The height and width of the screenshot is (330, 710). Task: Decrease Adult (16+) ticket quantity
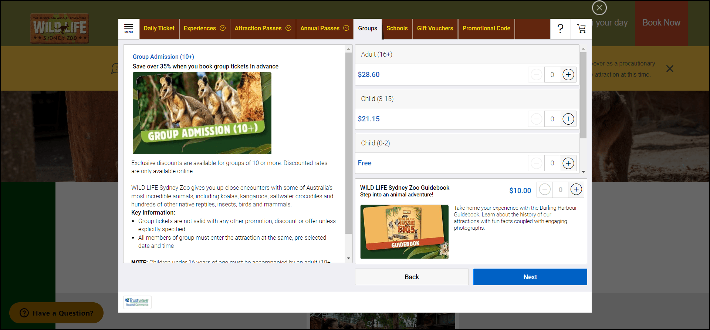point(537,74)
